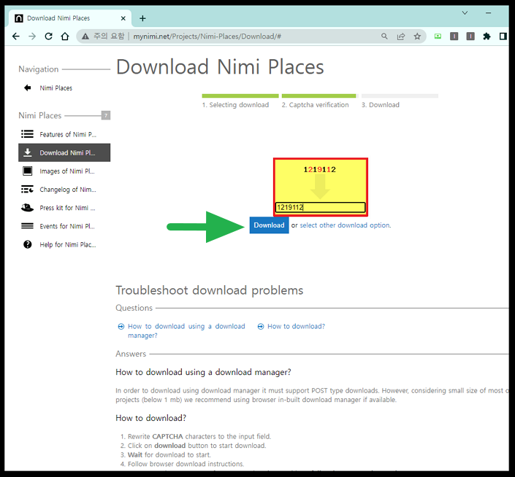Click the address bar URL
The image size is (515, 477).
[207, 36]
